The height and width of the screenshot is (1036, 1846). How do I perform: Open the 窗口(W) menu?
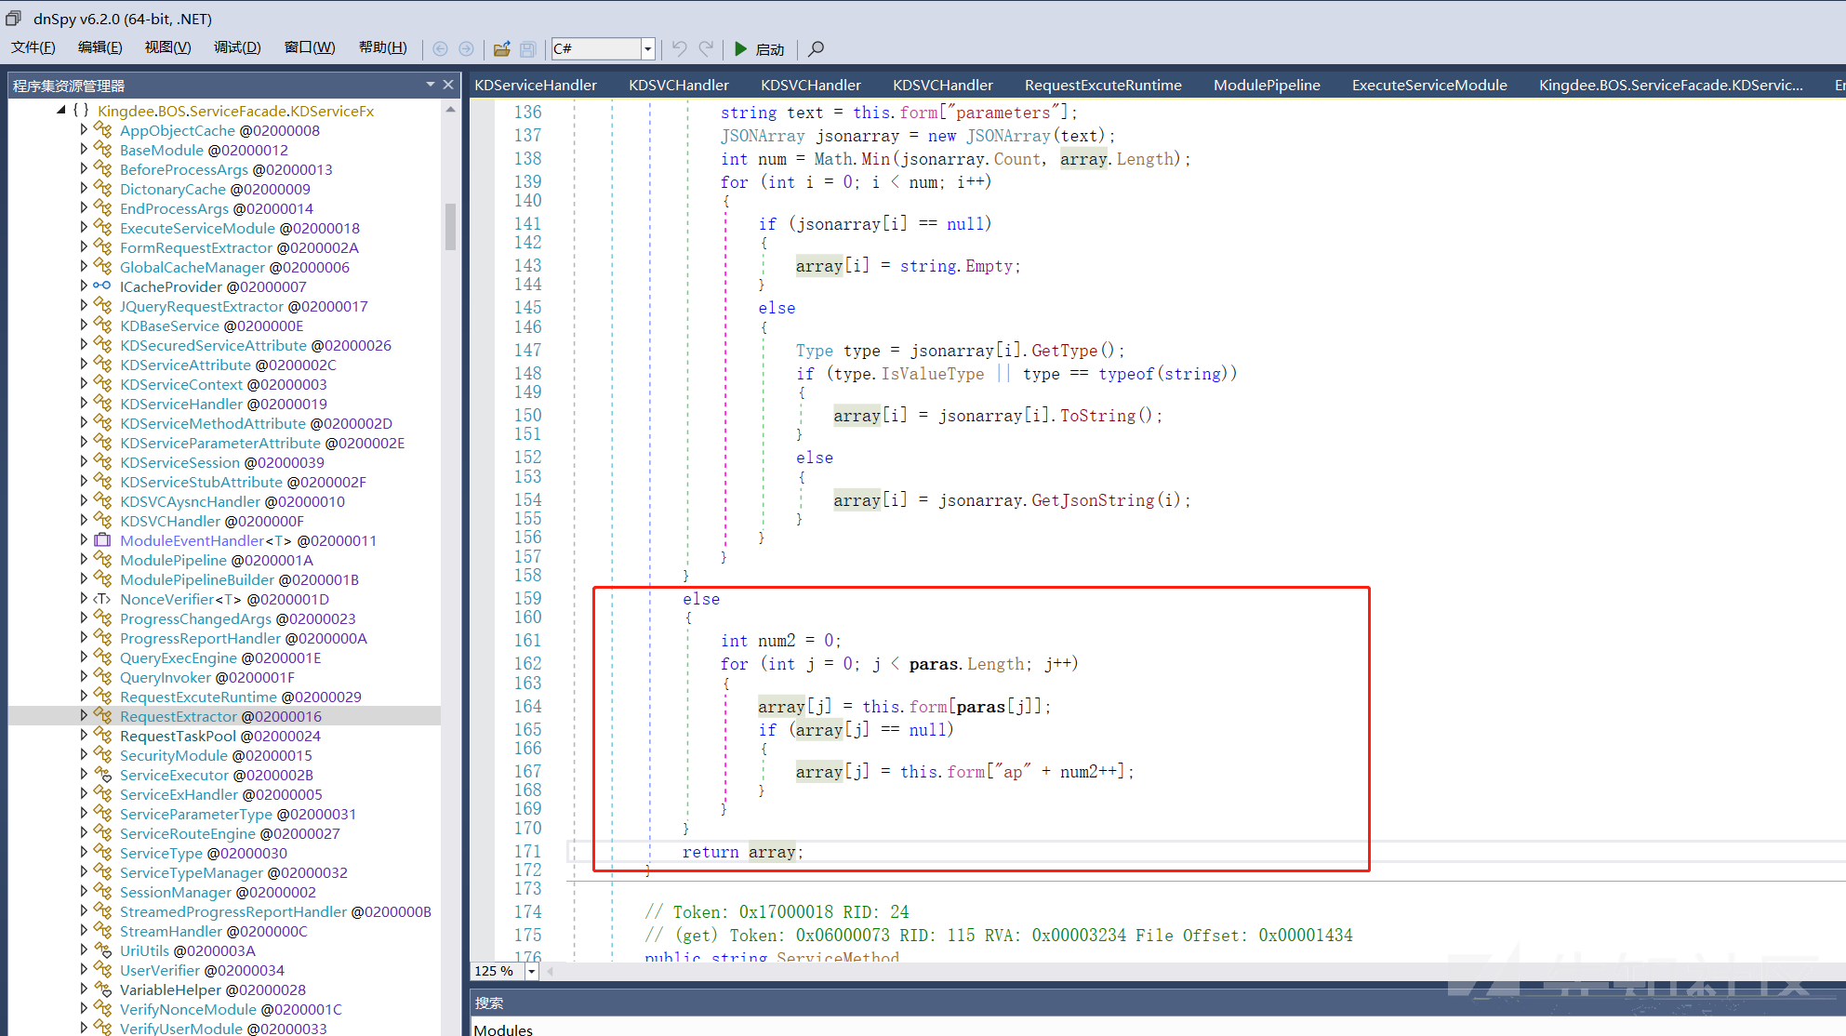tap(310, 47)
